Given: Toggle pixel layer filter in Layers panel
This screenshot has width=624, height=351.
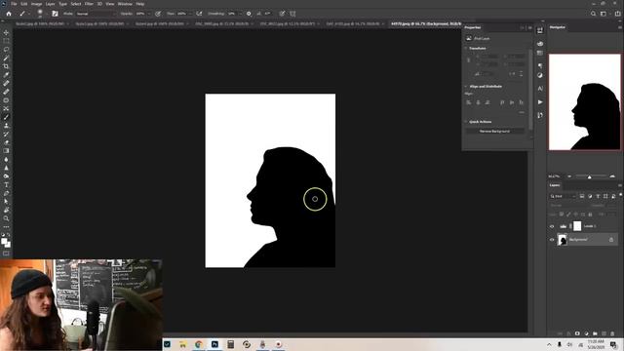Looking at the screenshot, I should pyautogui.click(x=582, y=196).
